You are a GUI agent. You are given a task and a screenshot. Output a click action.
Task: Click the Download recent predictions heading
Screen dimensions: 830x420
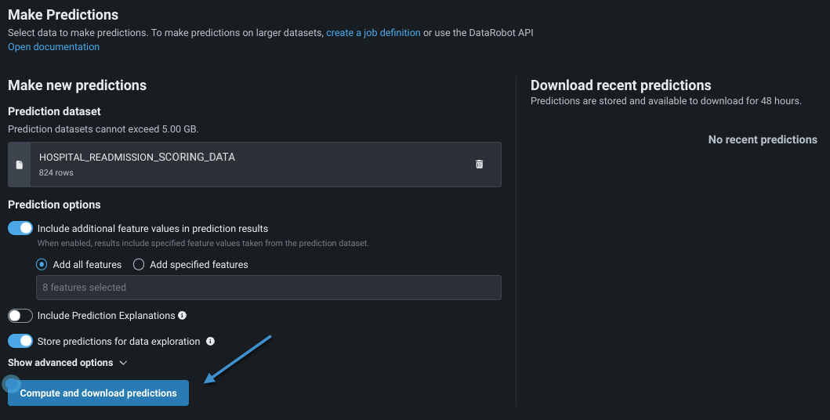pyautogui.click(x=620, y=85)
